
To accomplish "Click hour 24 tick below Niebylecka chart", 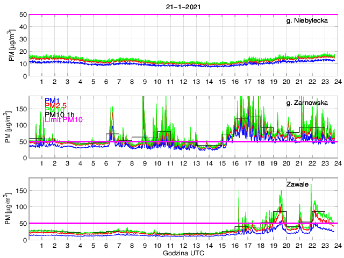I will [336, 82].
